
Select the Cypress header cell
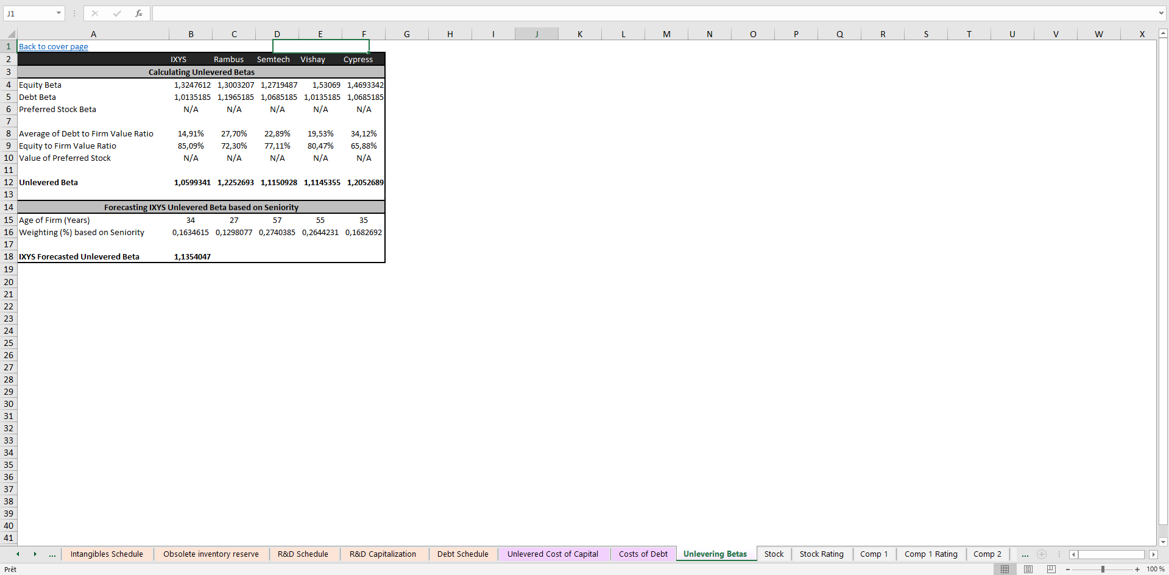(364, 59)
